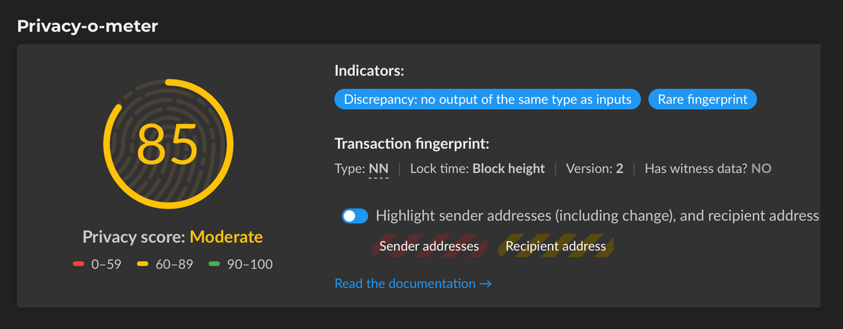Click the fingerprint score gauge showing 85

pos(168,144)
